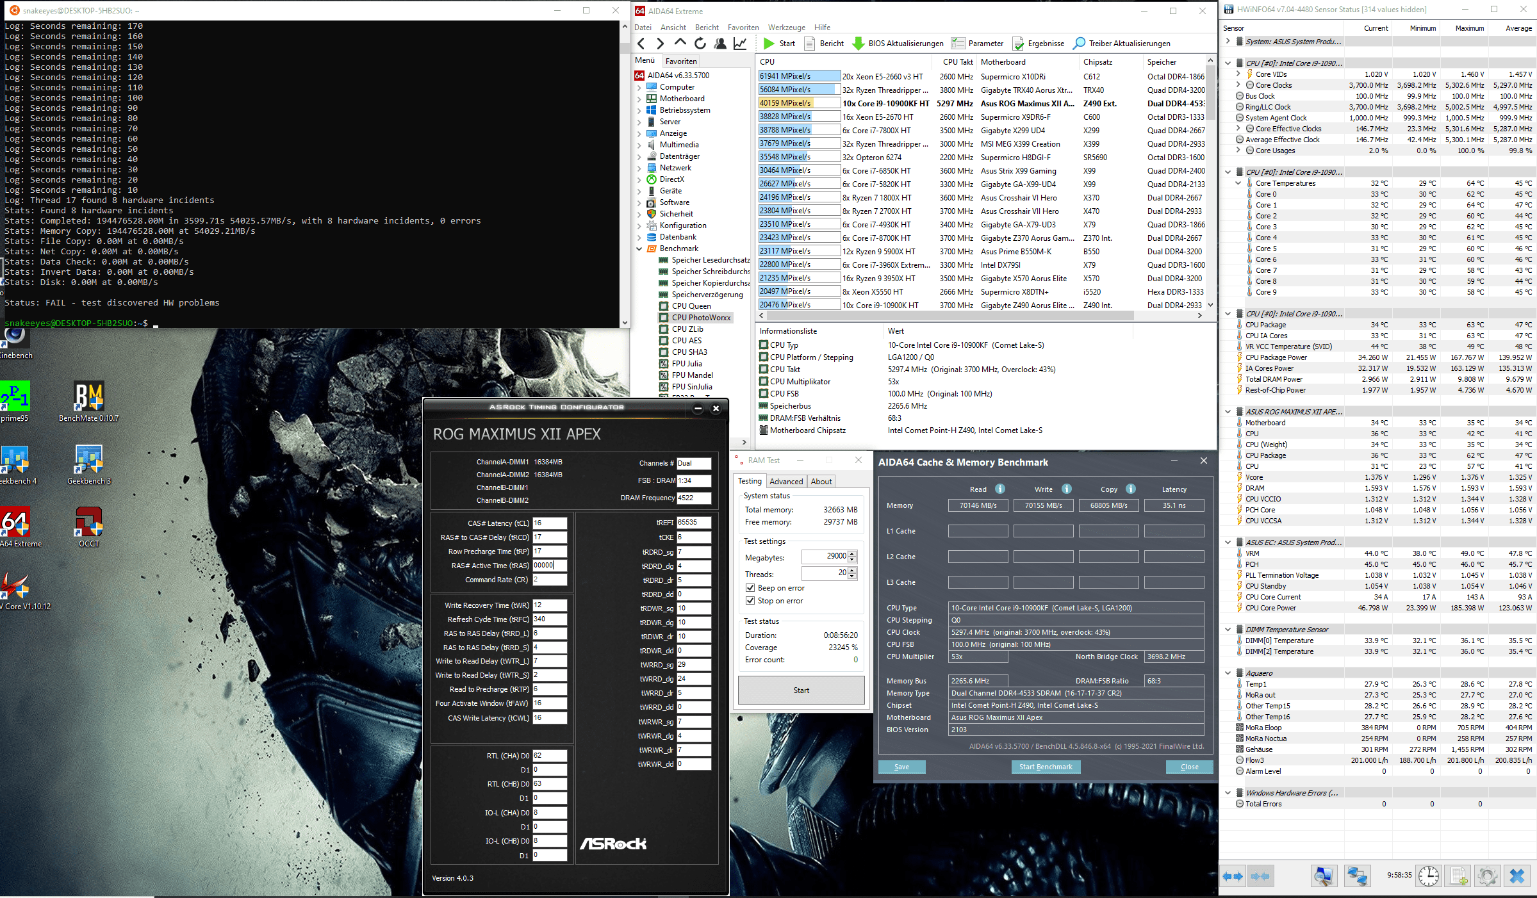The width and height of the screenshot is (1537, 898).
Task: Open the Werkzeuge menu
Action: pyautogui.click(x=786, y=28)
